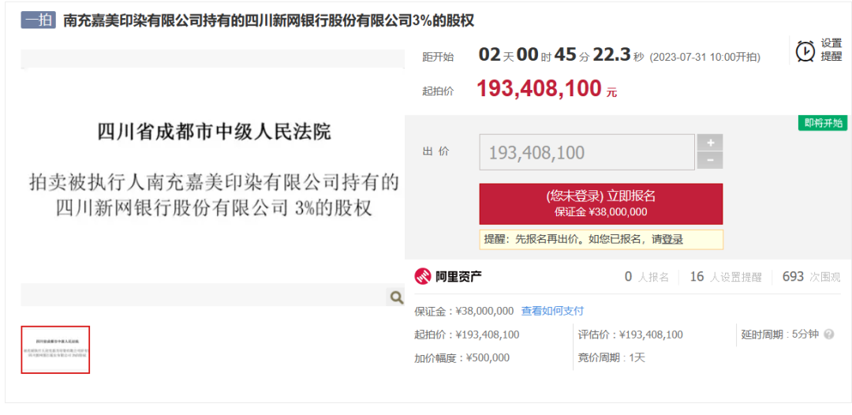The width and height of the screenshot is (852, 415).
Task: Open the 登录 login link
Action: [x=672, y=239]
